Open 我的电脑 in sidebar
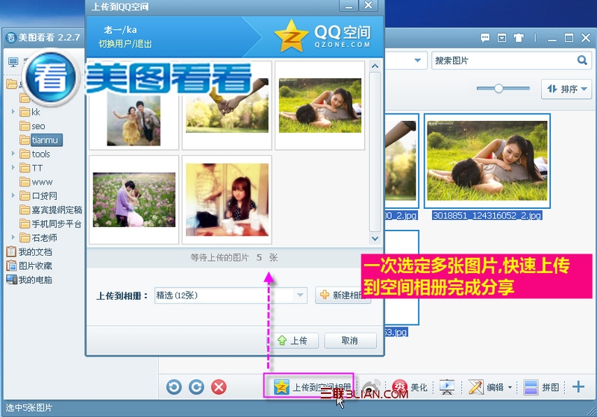 click(29, 280)
